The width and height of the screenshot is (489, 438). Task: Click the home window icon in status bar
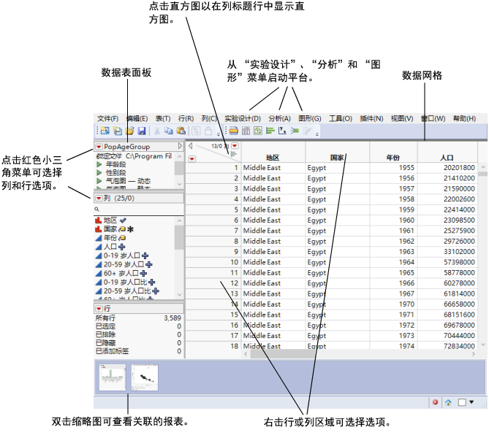click(x=448, y=402)
